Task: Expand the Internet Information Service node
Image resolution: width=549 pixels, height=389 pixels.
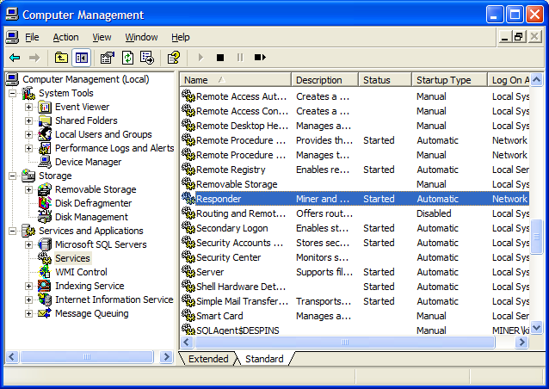Action: [29, 299]
